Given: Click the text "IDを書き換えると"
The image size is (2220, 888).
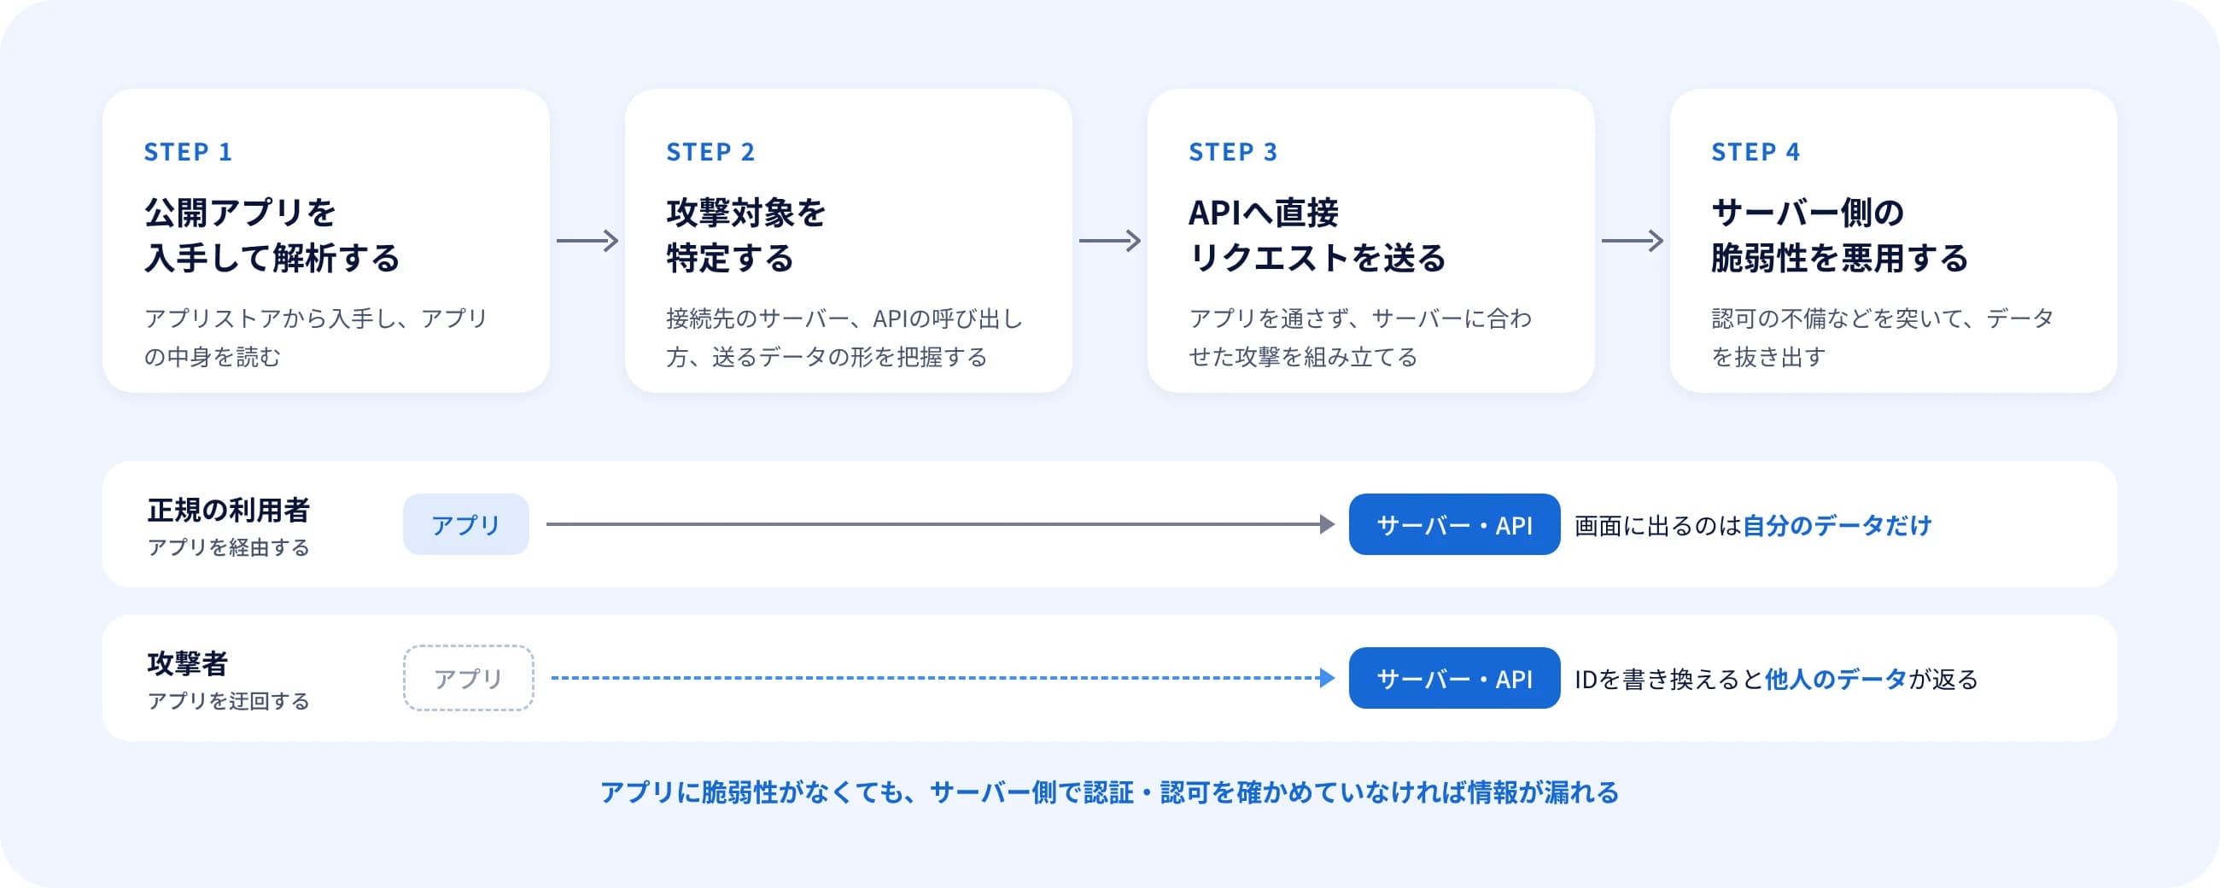Looking at the screenshot, I should [1669, 679].
